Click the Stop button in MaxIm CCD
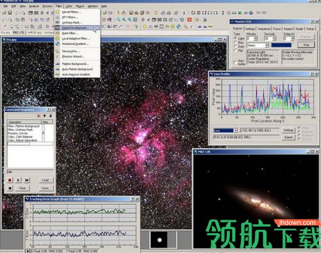The image size is (321, 253). click(306, 45)
